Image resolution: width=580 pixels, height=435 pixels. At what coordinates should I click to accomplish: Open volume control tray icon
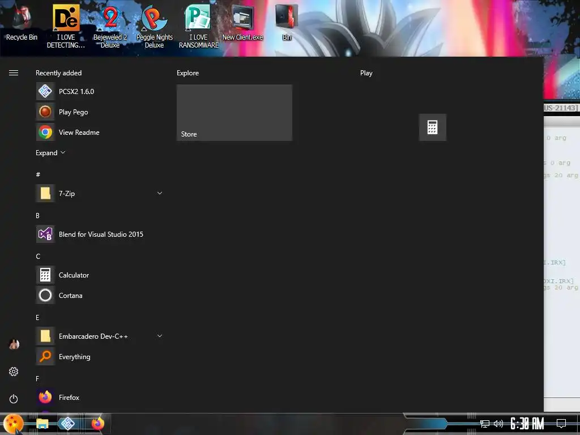[498, 424]
